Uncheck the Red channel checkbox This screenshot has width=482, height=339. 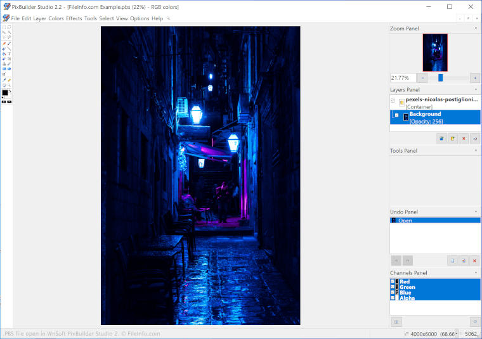tap(393, 282)
